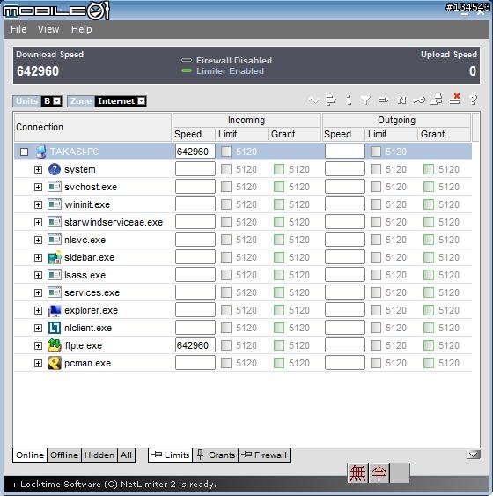Switch to the Offline tab

click(64, 455)
